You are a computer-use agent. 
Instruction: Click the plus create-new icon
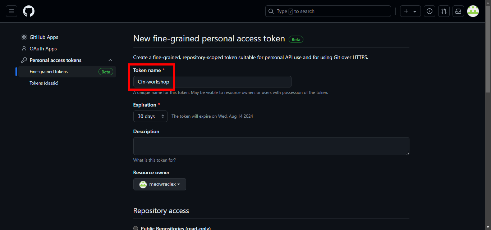(x=407, y=11)
